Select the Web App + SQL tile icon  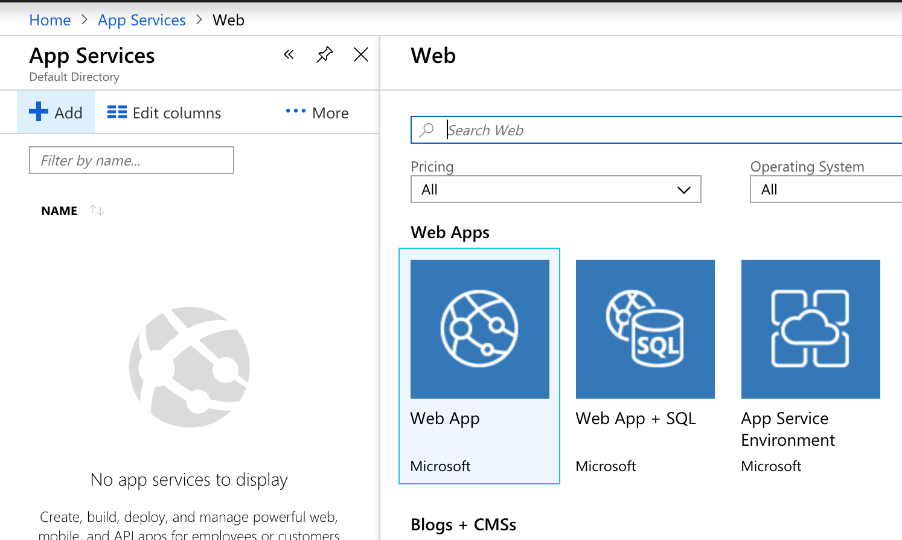pyautogui.click(x=645, y=329)
